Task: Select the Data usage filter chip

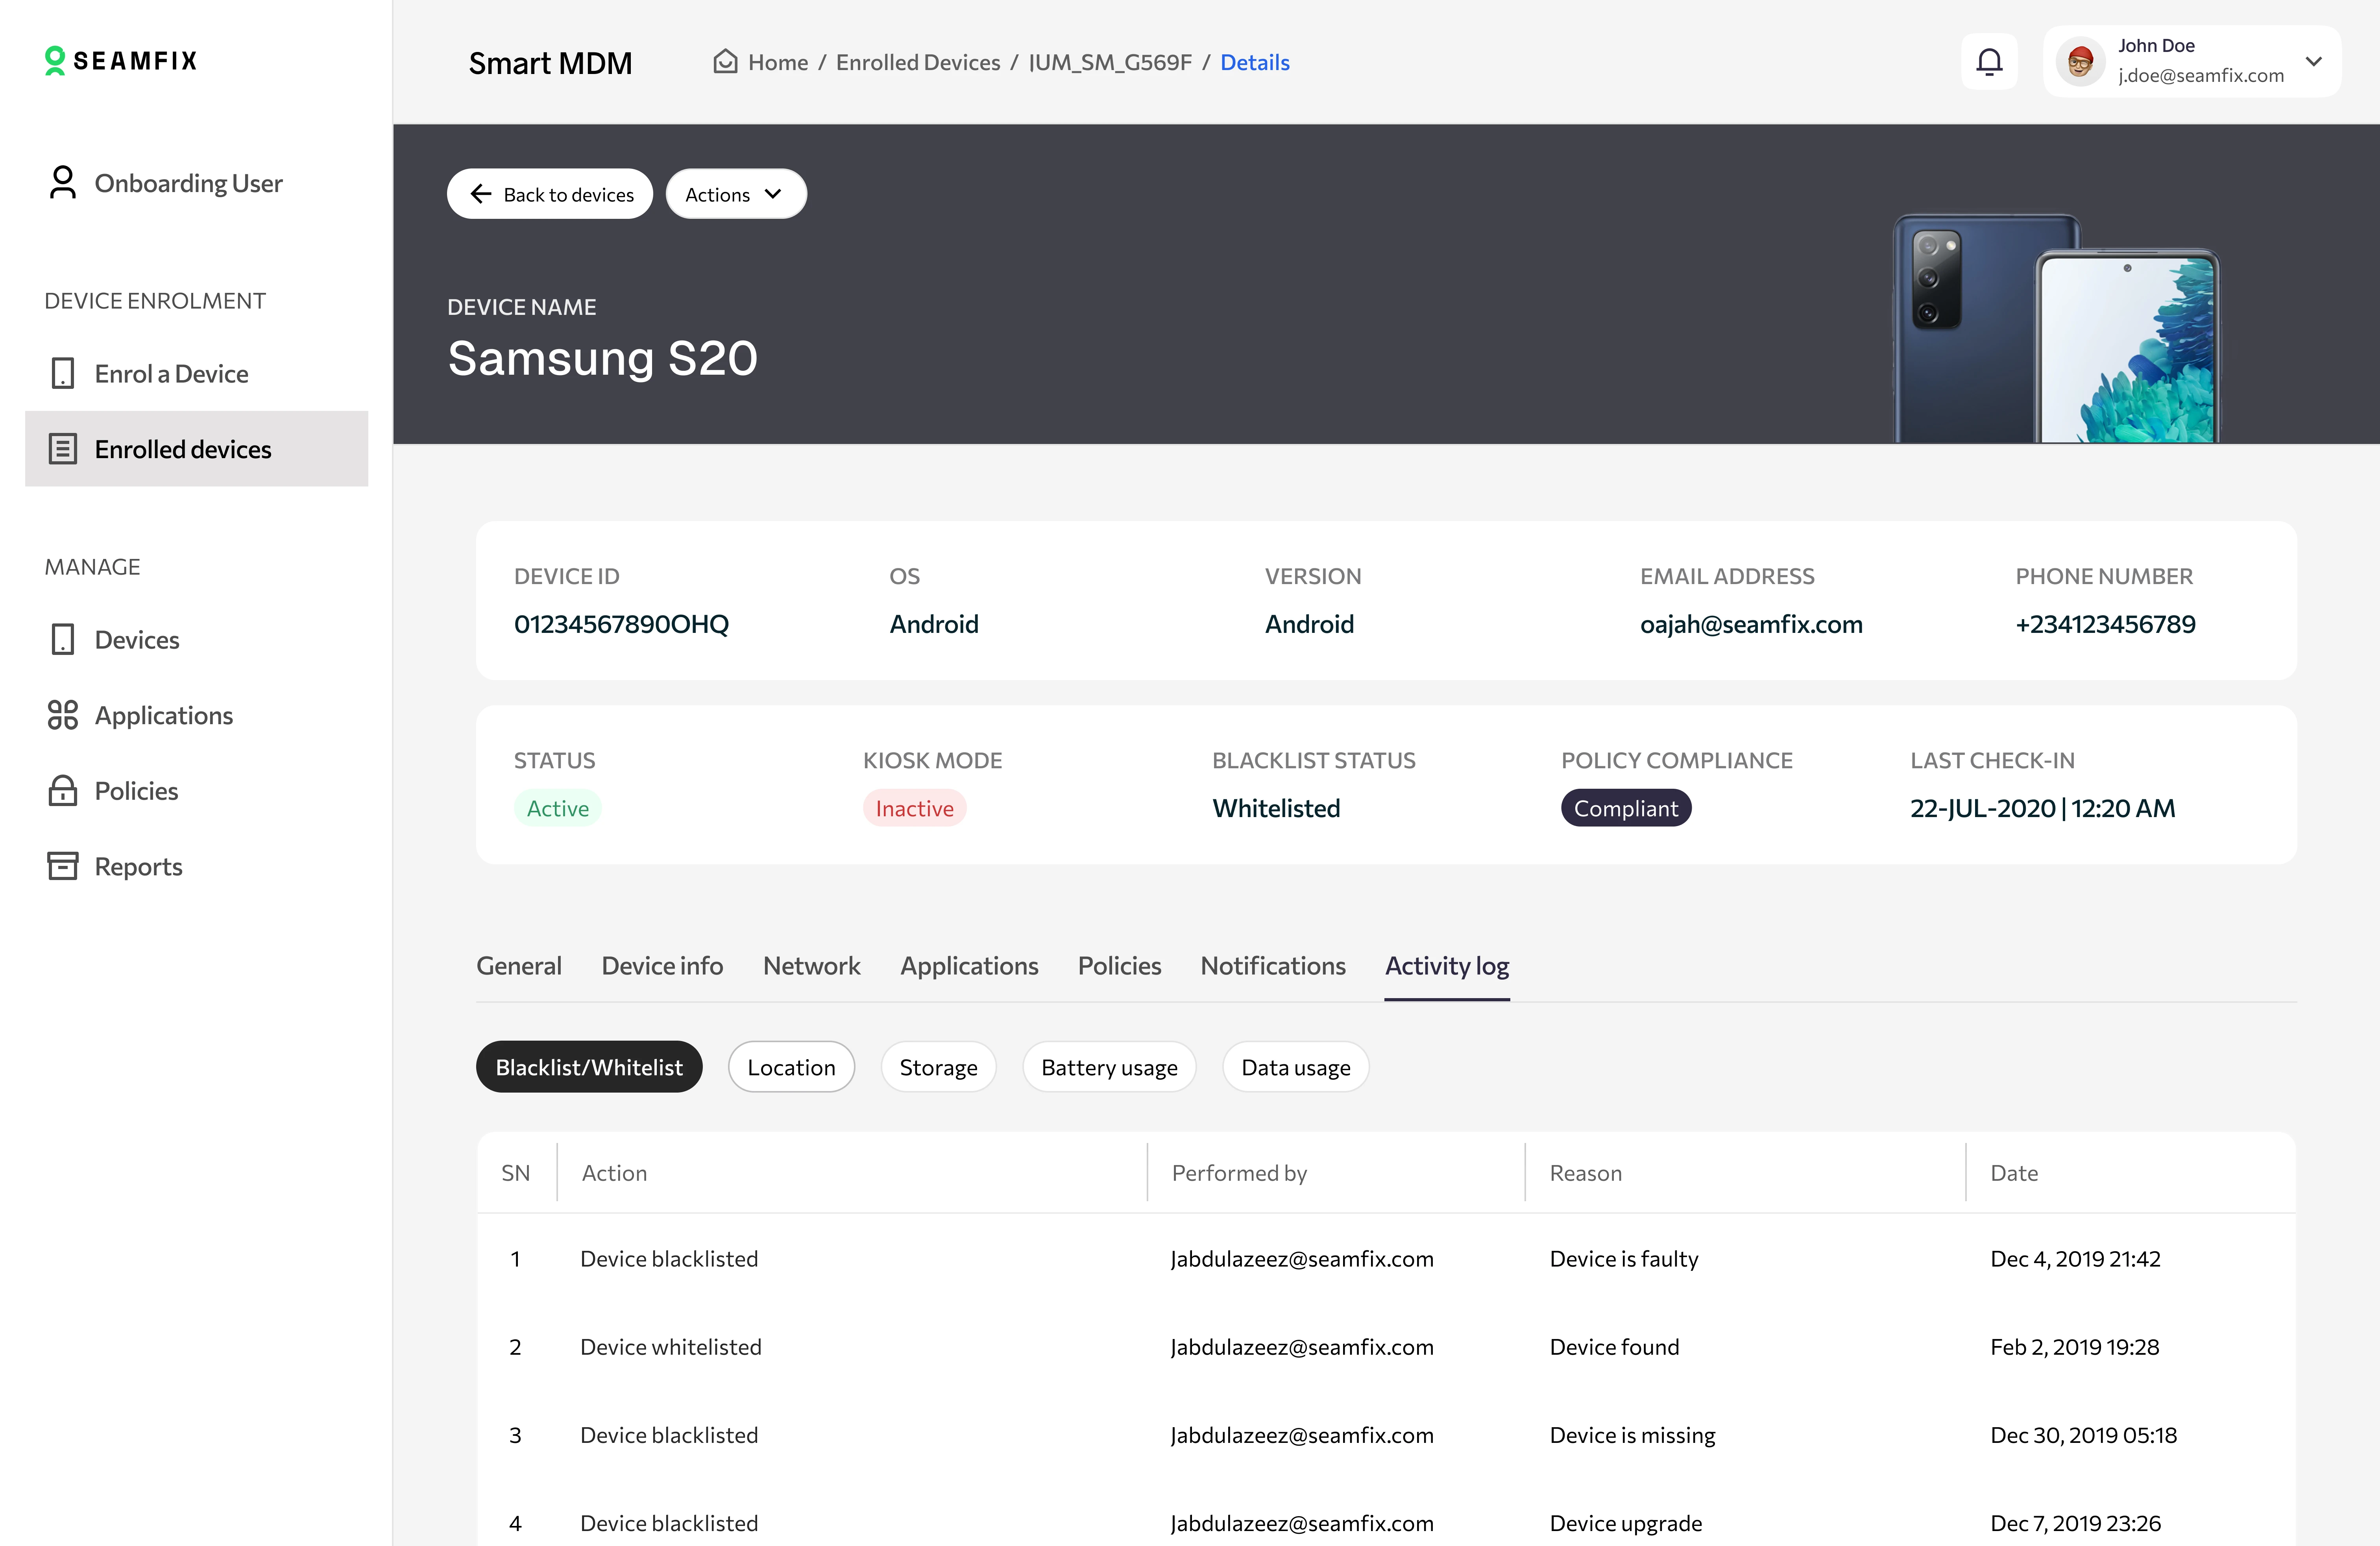Action: pyautogui.click(x=1295, y=1067)
